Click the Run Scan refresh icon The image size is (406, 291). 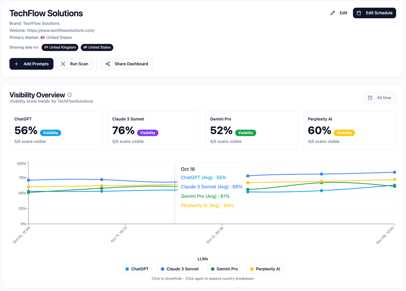coord(63,64)
